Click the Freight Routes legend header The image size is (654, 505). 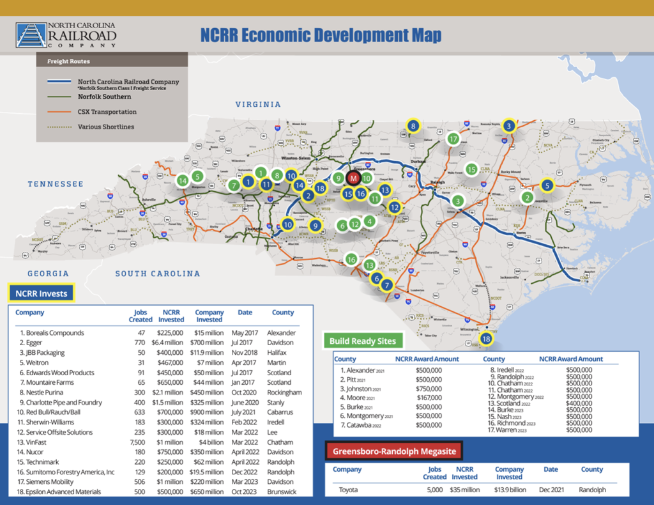tap(69, 61)
